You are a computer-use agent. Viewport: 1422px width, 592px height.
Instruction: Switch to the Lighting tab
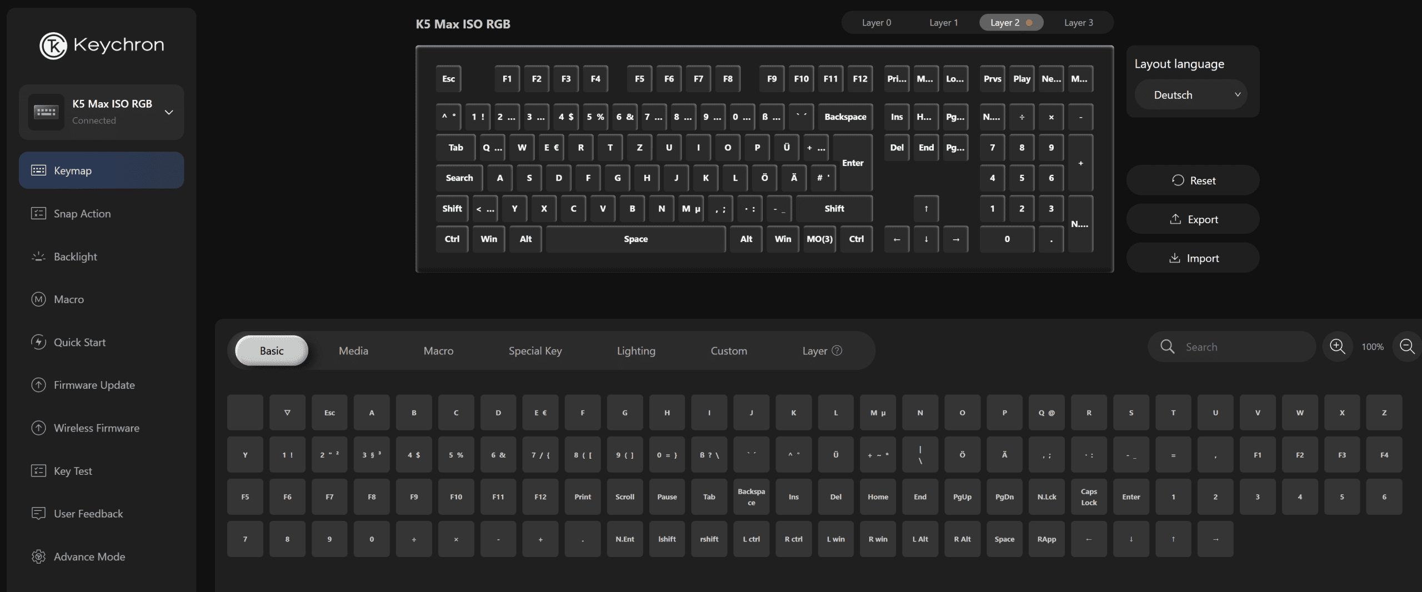[635, 350]
